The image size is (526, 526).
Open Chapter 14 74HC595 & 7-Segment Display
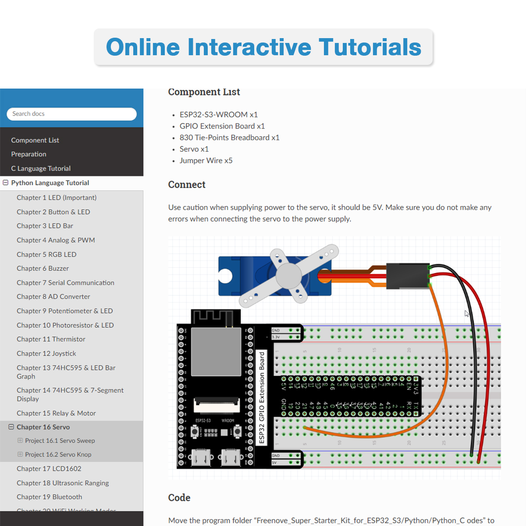[x=70, y=394]
